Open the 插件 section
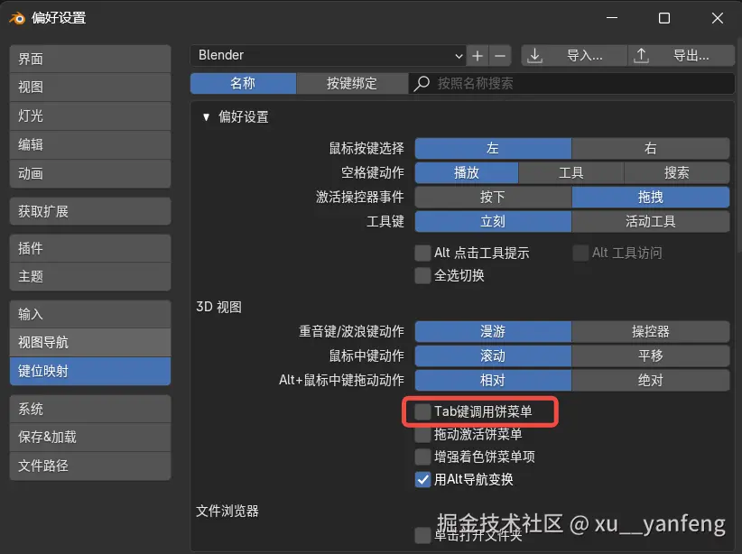 [x=90, y=248]
